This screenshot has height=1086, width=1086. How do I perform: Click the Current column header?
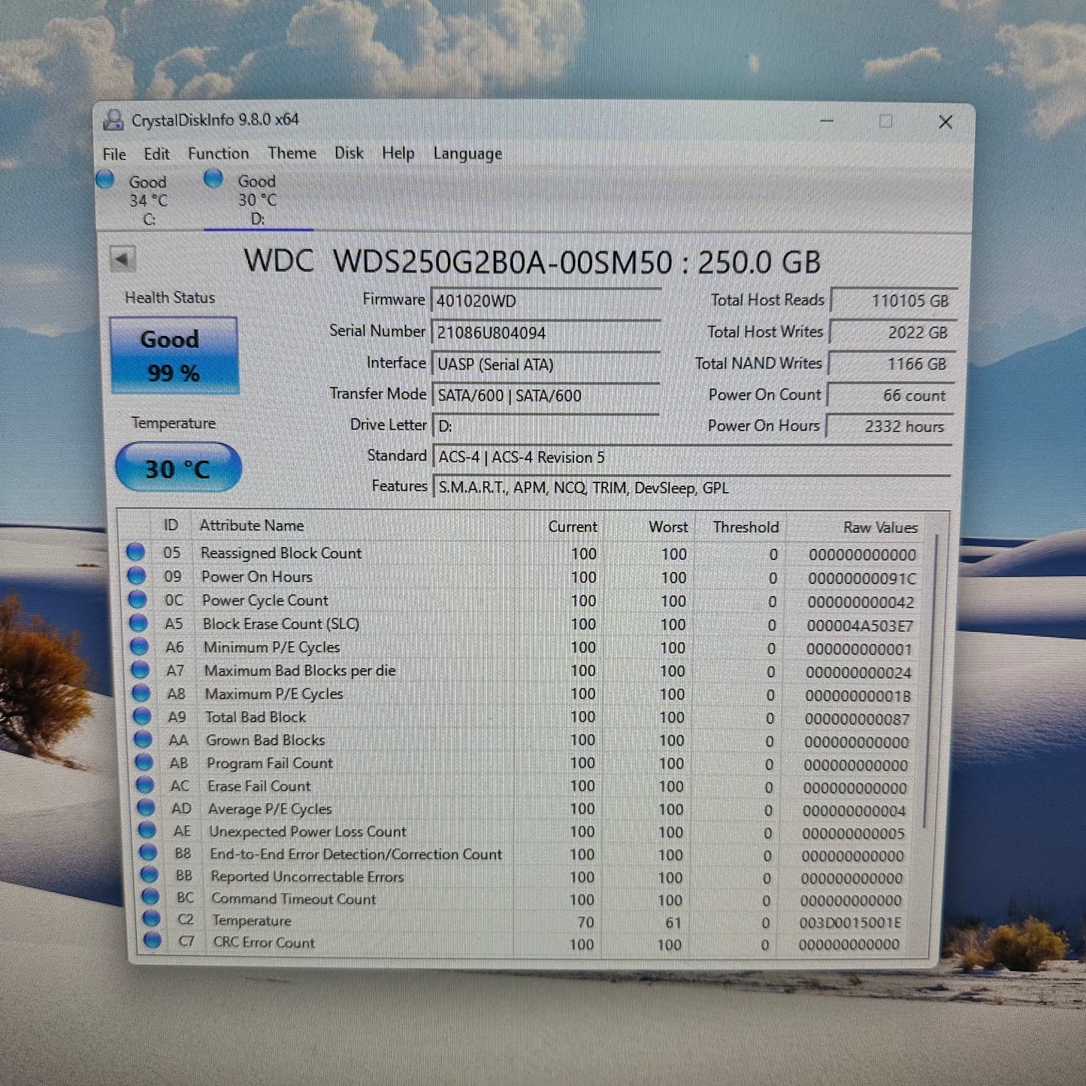[x=573, y=526]
